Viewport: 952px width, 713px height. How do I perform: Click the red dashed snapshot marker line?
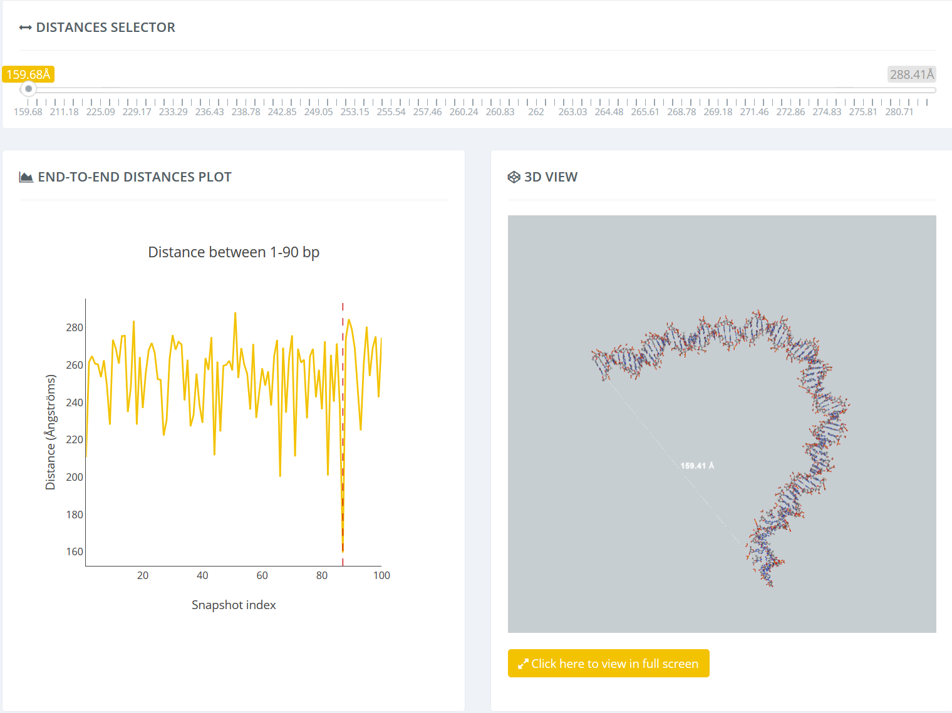coord(343,432)
